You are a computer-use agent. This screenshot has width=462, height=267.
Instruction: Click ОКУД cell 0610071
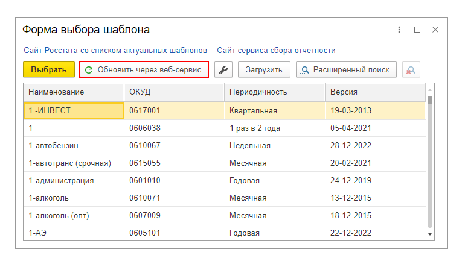coord(174,198)
